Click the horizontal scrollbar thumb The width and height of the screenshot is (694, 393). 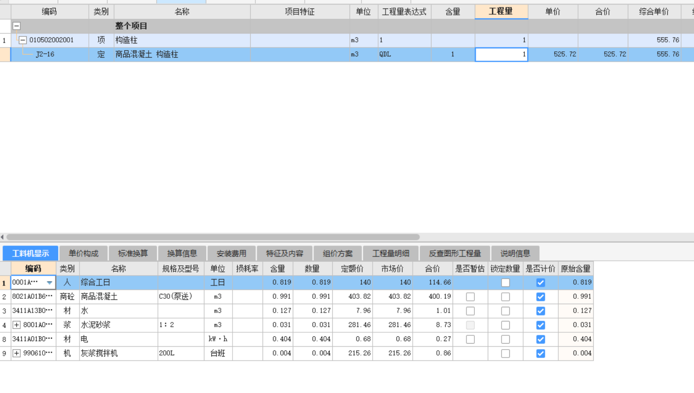(x=213, y=237)
